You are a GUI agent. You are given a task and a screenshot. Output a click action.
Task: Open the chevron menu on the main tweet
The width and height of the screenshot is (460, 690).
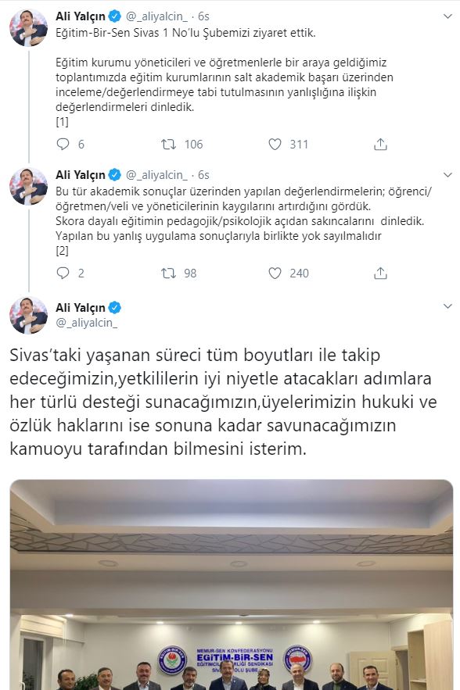[x=447, y=306]
